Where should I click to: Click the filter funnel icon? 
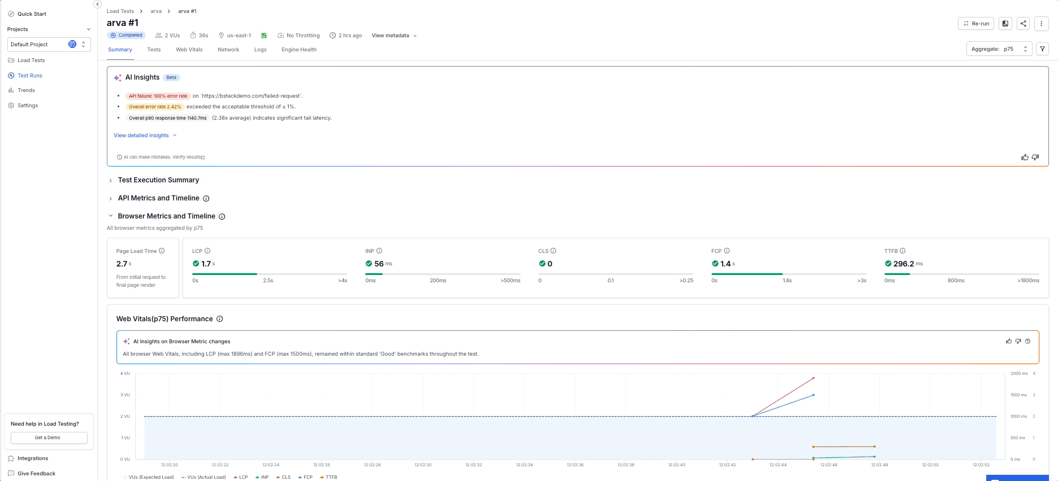point(1043,49)
